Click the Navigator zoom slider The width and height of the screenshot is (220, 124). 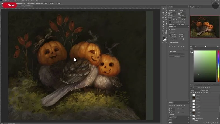click(x=205, y=46)
